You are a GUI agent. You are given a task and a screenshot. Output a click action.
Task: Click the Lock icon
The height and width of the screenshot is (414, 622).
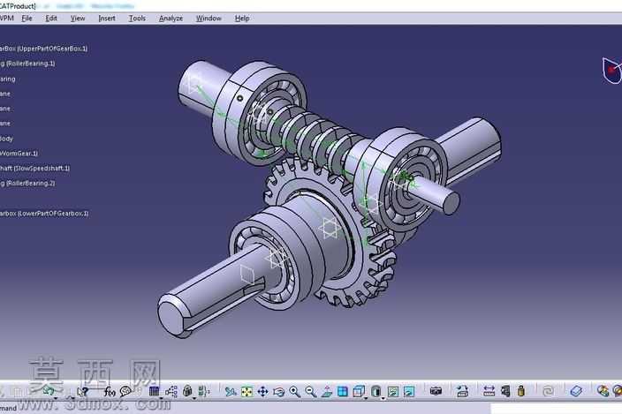[x=187, y=391]
